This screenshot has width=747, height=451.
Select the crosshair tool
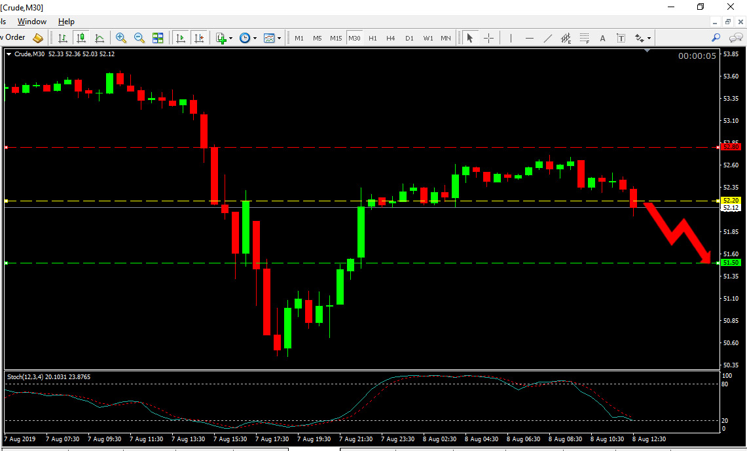489,38
